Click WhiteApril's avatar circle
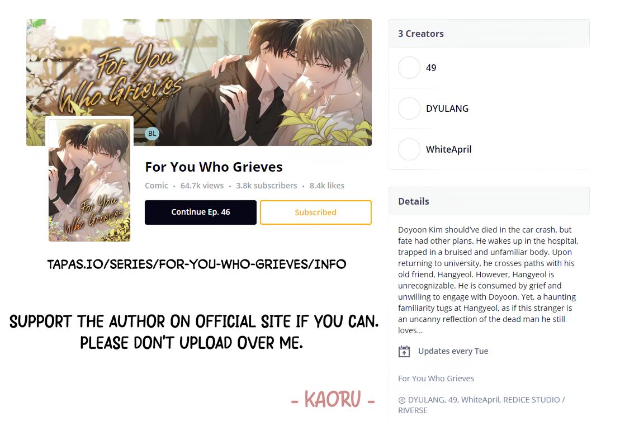The height and width of the screenshot is (421, 620). tap(409, 149)
